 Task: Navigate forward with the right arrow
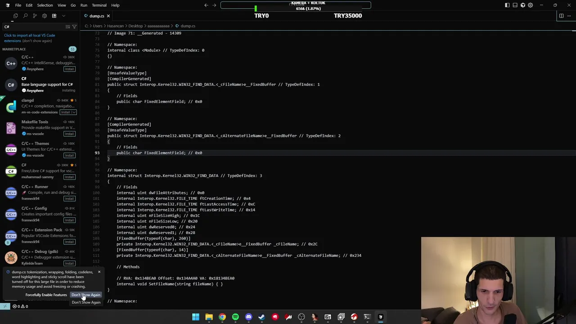click(214, 5)
